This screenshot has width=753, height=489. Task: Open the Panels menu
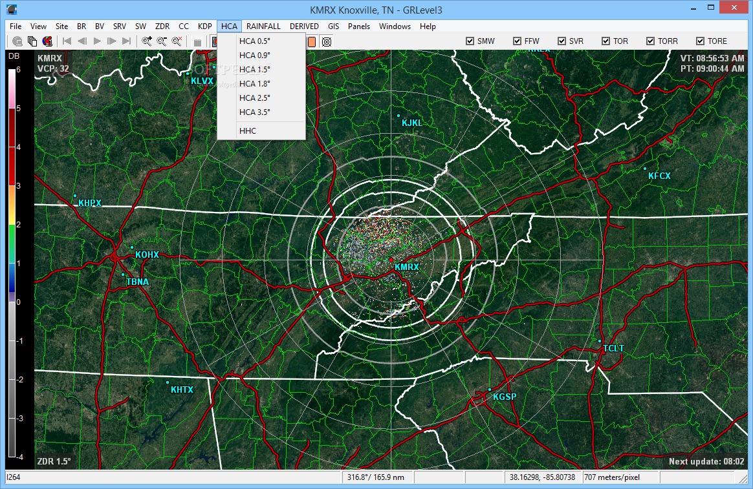(x=359, y=26)
